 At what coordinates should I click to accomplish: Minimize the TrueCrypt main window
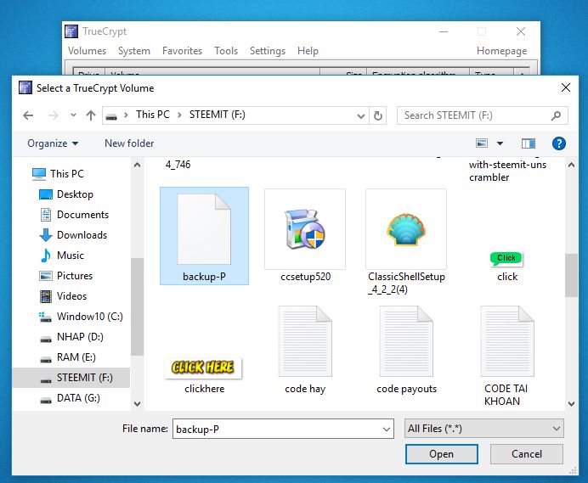tap(444, 32)
